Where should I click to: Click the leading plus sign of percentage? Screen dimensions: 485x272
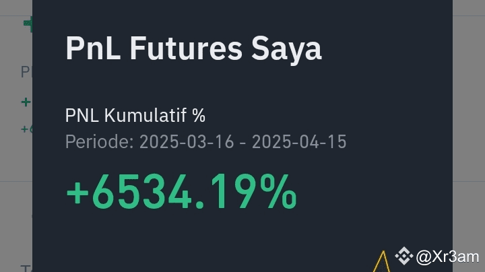pyautogui.click(x=77, y=193)
